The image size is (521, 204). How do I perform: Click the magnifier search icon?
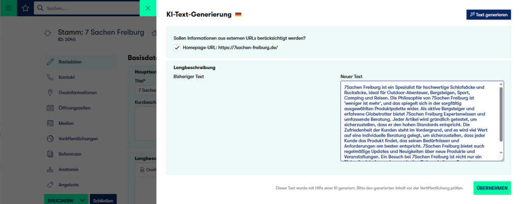pyautogui.click(x=40, y=8)
